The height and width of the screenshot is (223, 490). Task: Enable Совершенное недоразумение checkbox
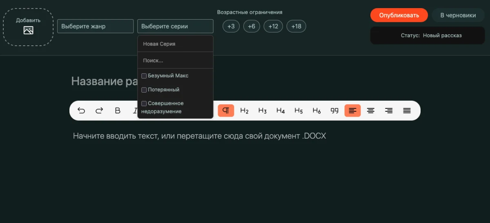(x=144, y=104)
